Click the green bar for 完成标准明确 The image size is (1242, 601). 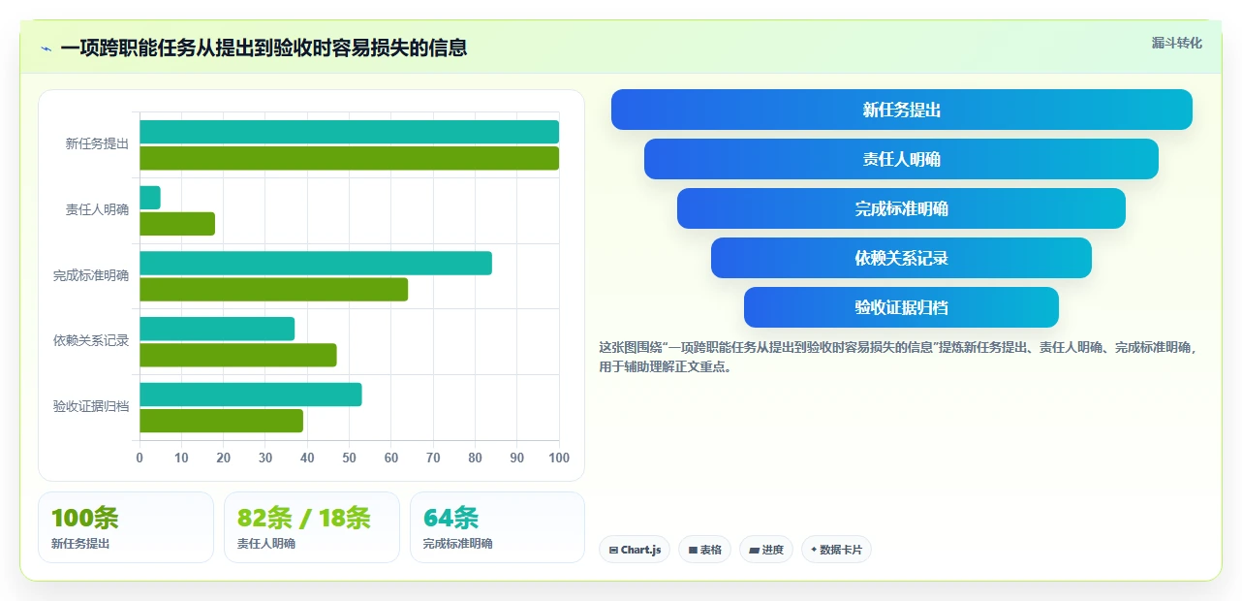[x=273, y=289]
